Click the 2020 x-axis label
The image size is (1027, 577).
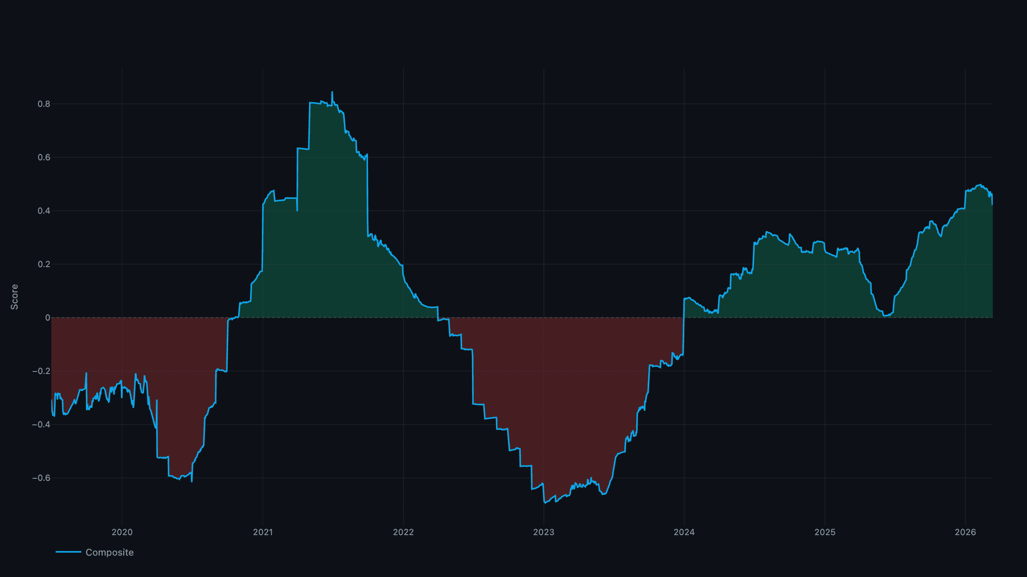(x=122, y=532)
